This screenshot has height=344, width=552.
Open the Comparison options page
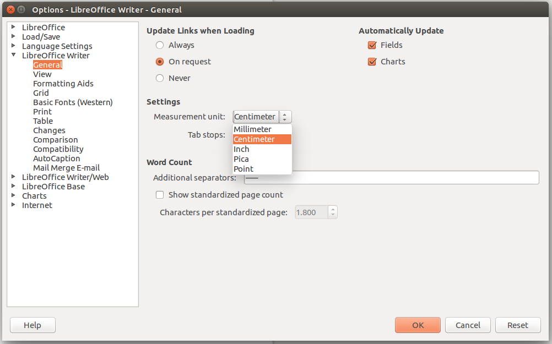tap(55, 140)
